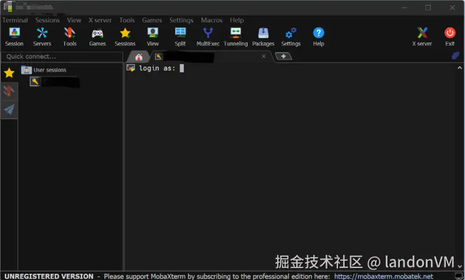Click the 'login as:' prompt text

157,69
